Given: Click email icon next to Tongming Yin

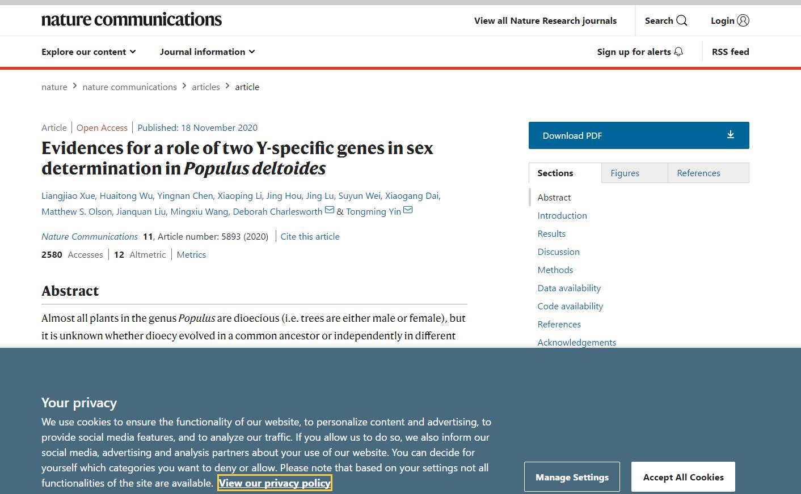Looking at the screenshot, I should [408, 211].
